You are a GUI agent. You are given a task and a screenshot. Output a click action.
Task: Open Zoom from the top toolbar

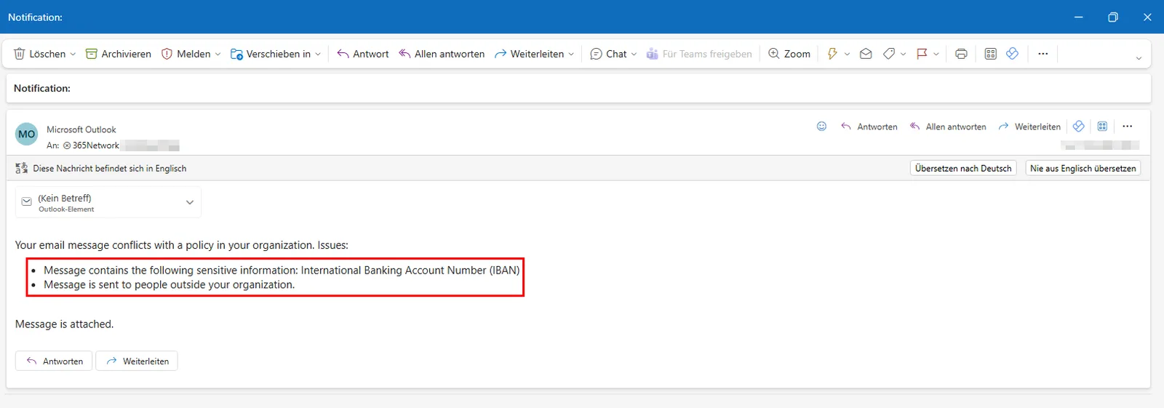point(789,54)
